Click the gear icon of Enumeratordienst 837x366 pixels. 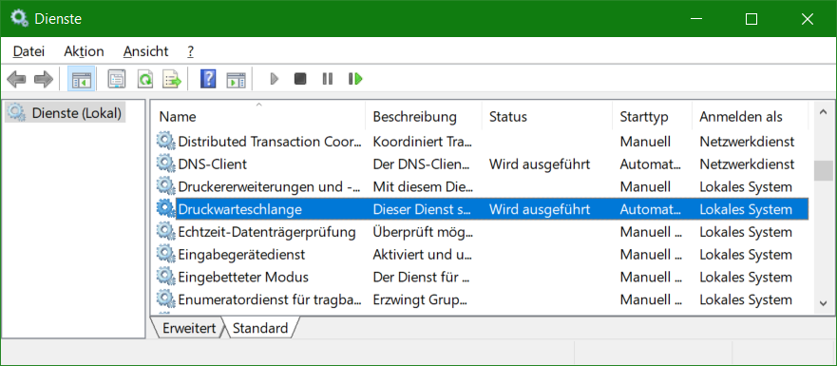point(166,299)
